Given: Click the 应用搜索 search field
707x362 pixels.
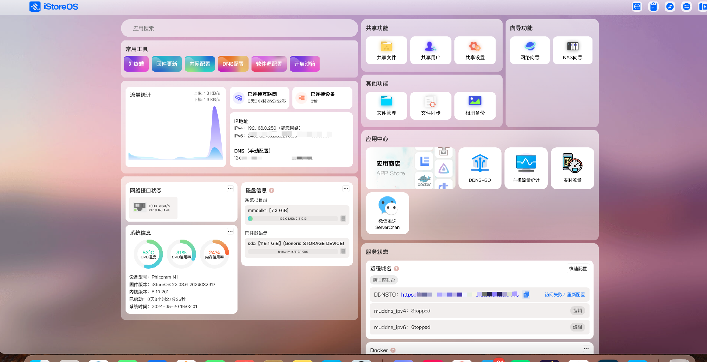Looking at the screenshot, I should pos(239,28).
